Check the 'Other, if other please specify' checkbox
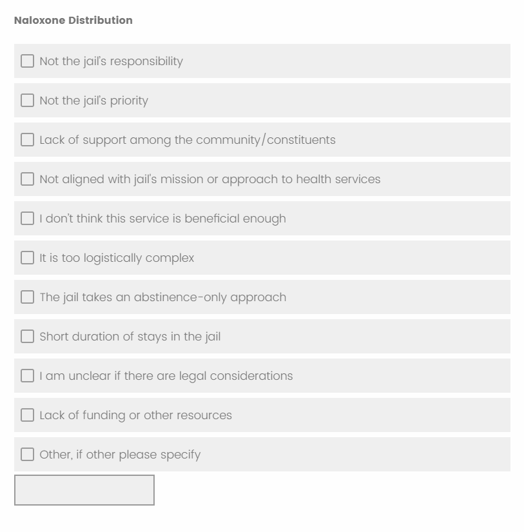 point(27,455)
